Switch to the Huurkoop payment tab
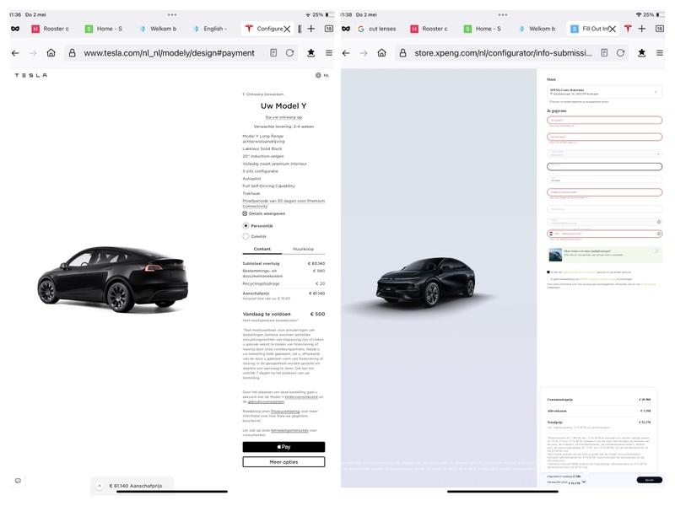 click(x=304, y=249)
